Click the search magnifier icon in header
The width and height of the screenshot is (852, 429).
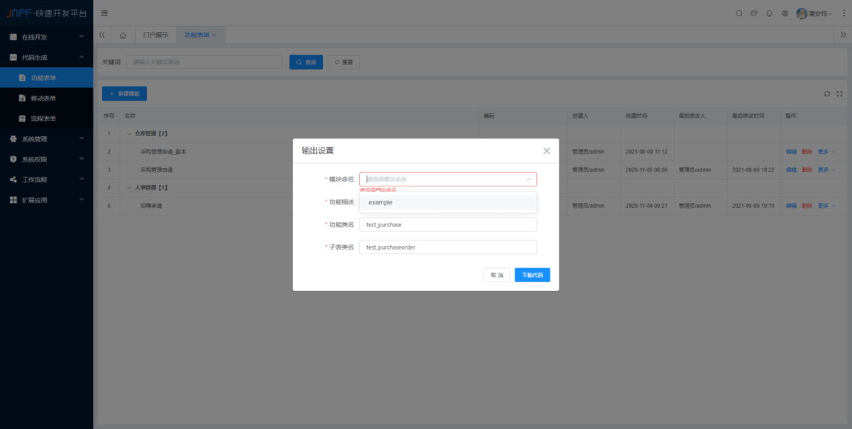coord(739,13)
